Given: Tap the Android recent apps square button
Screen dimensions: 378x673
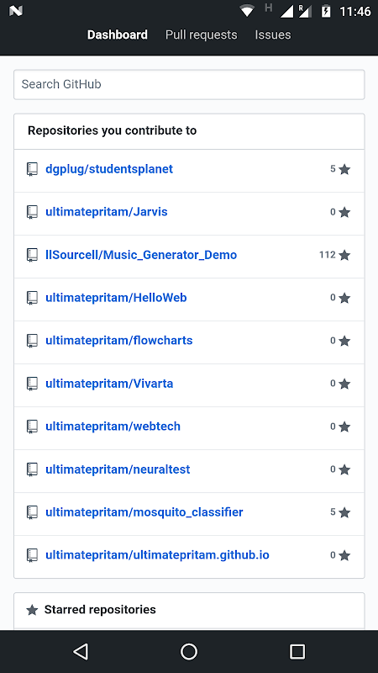Looking at the screenshot, I should pos(297,651).
